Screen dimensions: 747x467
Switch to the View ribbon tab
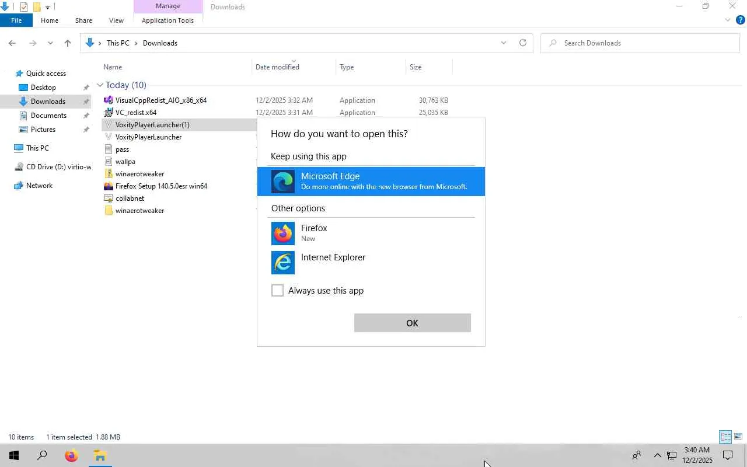116,20
